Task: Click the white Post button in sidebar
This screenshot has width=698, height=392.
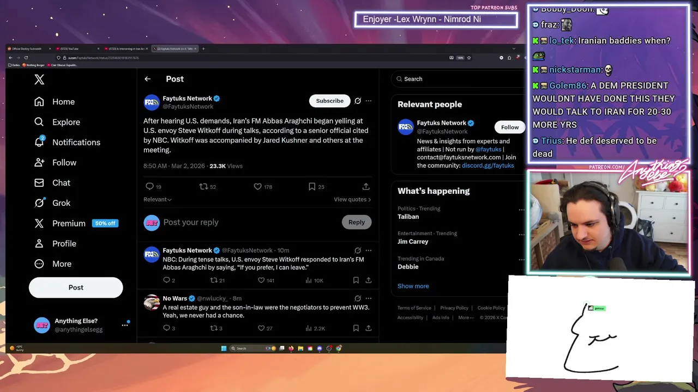Action: point(76,287)
